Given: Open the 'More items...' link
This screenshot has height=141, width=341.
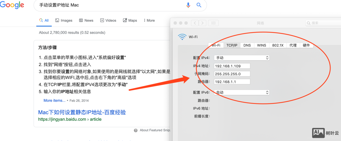Looking at the screenshot, I should point(54,100).
